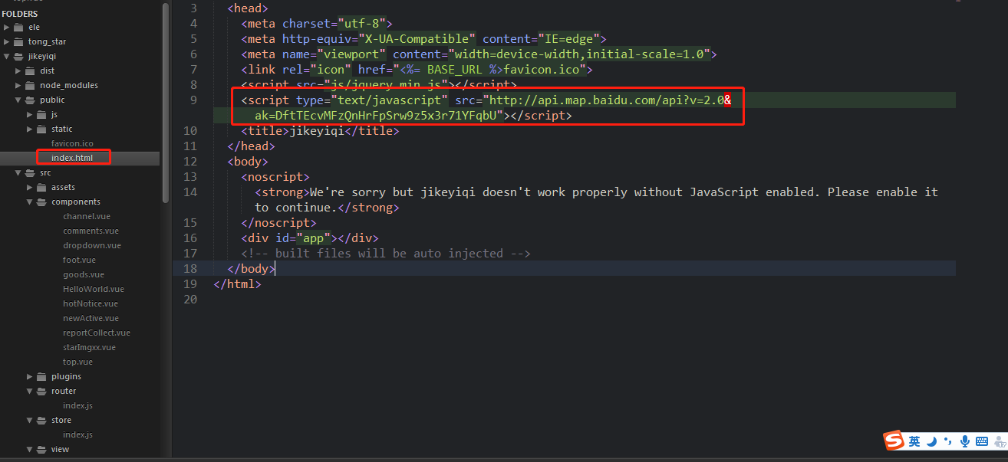The width and height of the screenshot is (1008, 462).
Task: Click the sidebar vertical scrollbar
Action: [165, 103]
